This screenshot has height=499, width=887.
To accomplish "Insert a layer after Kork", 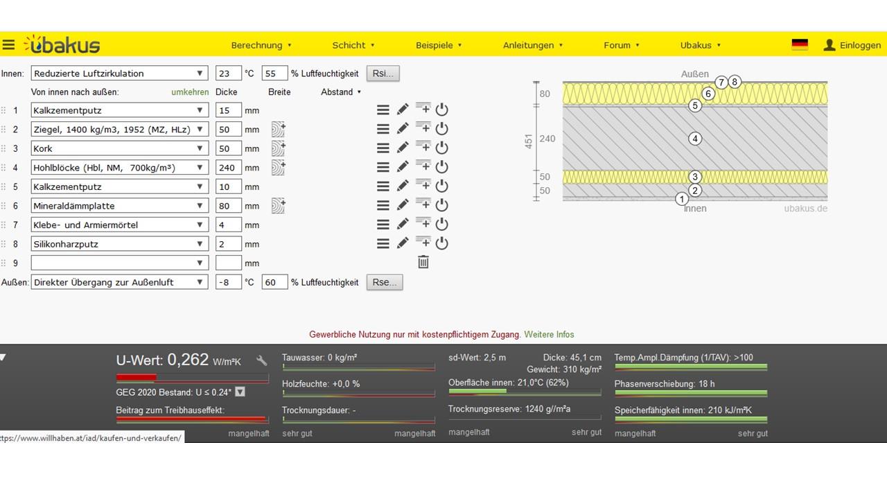I will click(x=423, y=148).
